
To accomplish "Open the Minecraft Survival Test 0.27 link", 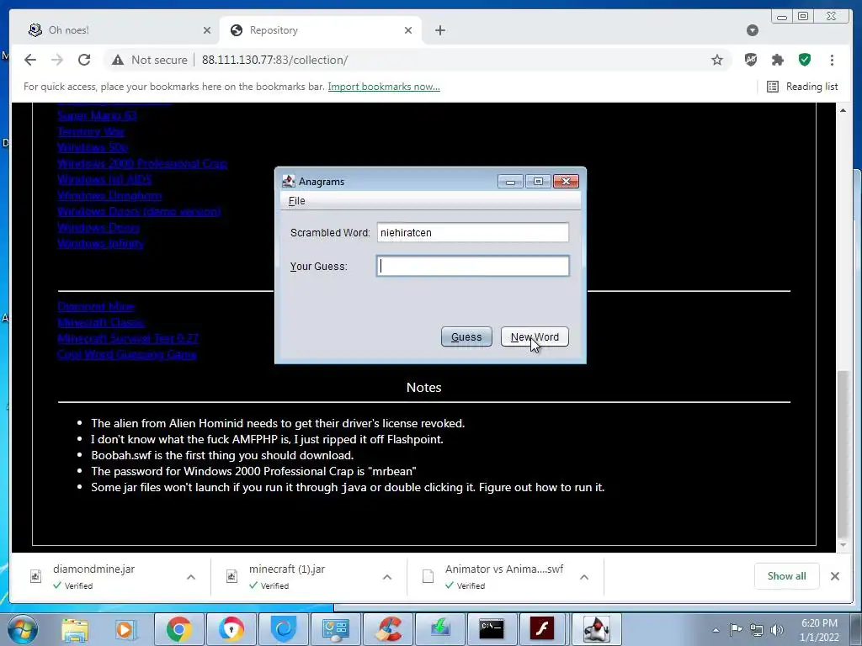I will (x=128, y=338).
